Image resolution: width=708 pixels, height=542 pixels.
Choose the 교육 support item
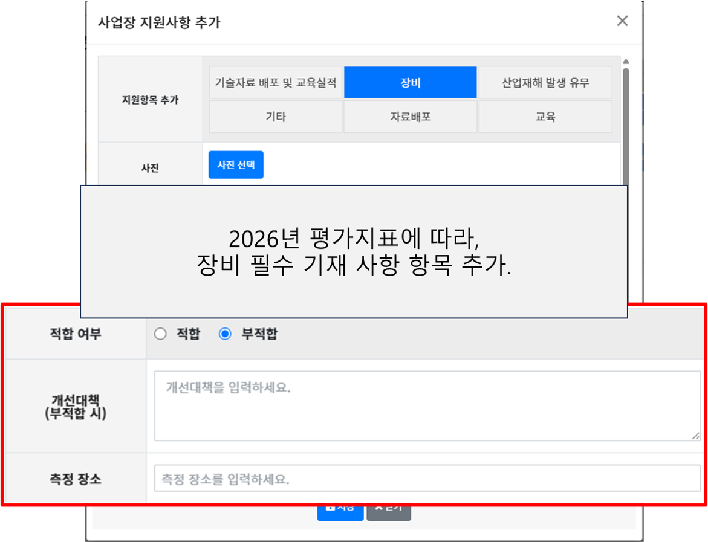[545, 117]
